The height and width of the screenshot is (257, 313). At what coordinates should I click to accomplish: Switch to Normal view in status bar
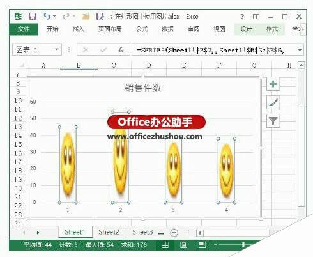tap(165, 245)
